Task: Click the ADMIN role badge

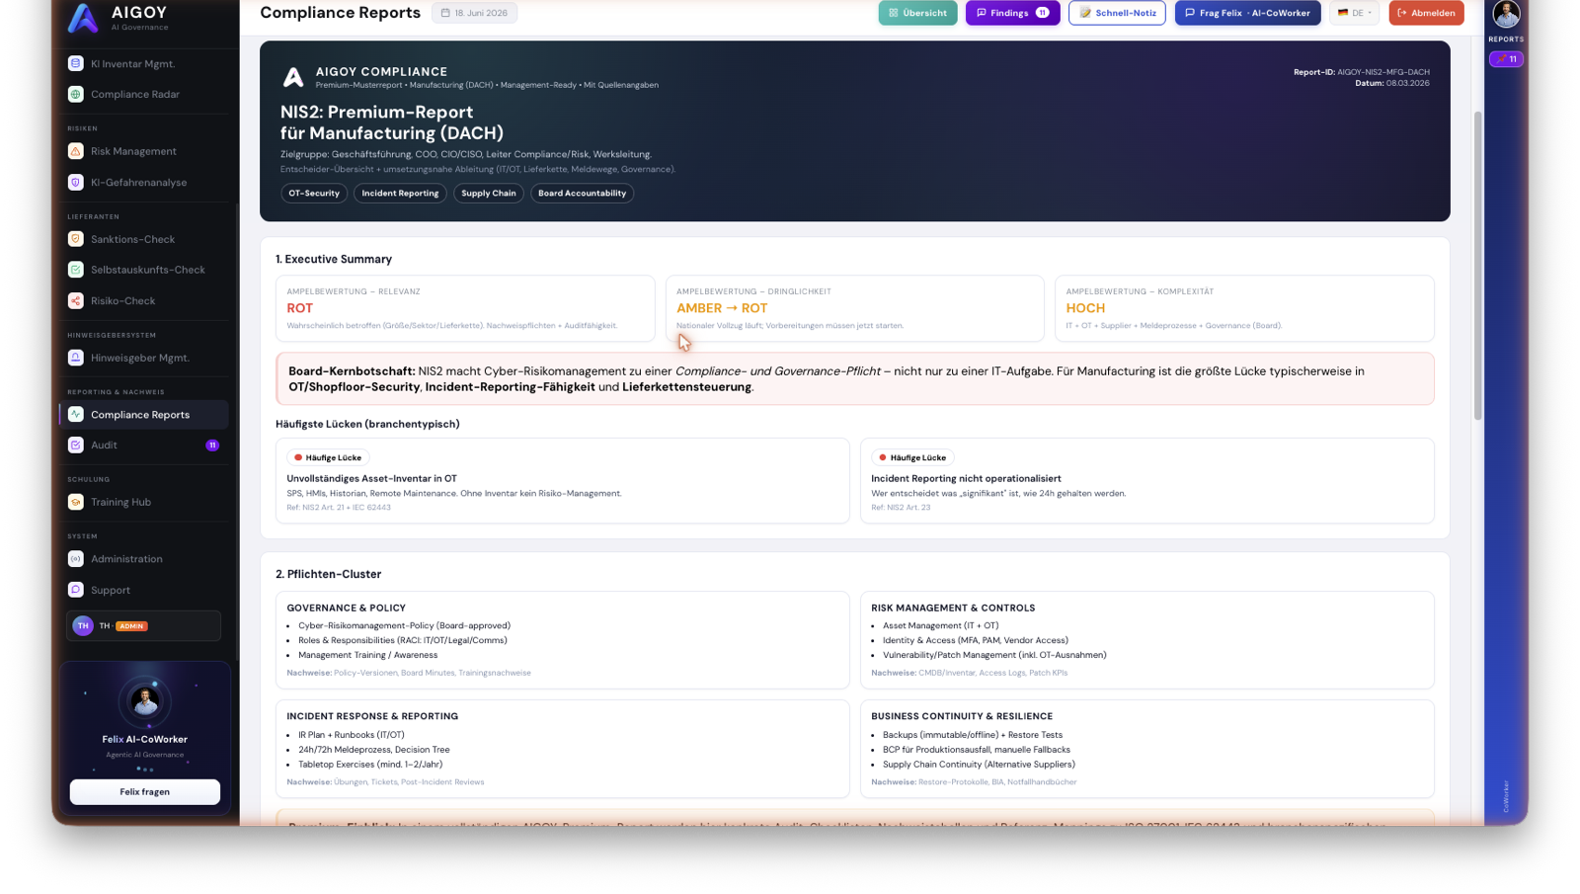Action: pos(131,626)
